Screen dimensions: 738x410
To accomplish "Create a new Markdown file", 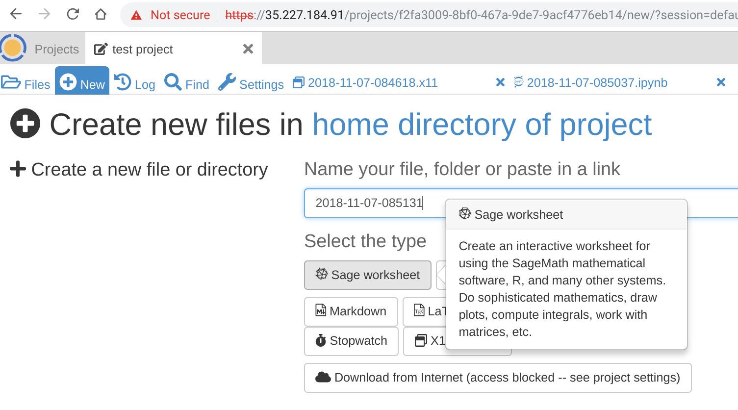I will 351,311.
